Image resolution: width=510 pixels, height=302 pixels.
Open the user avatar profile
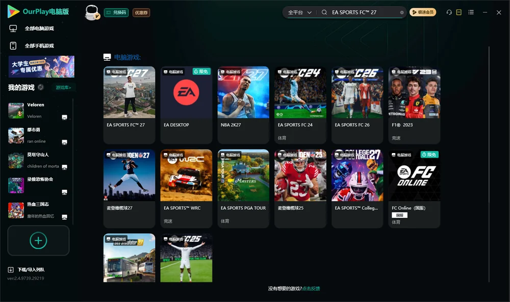click(92, 12)
